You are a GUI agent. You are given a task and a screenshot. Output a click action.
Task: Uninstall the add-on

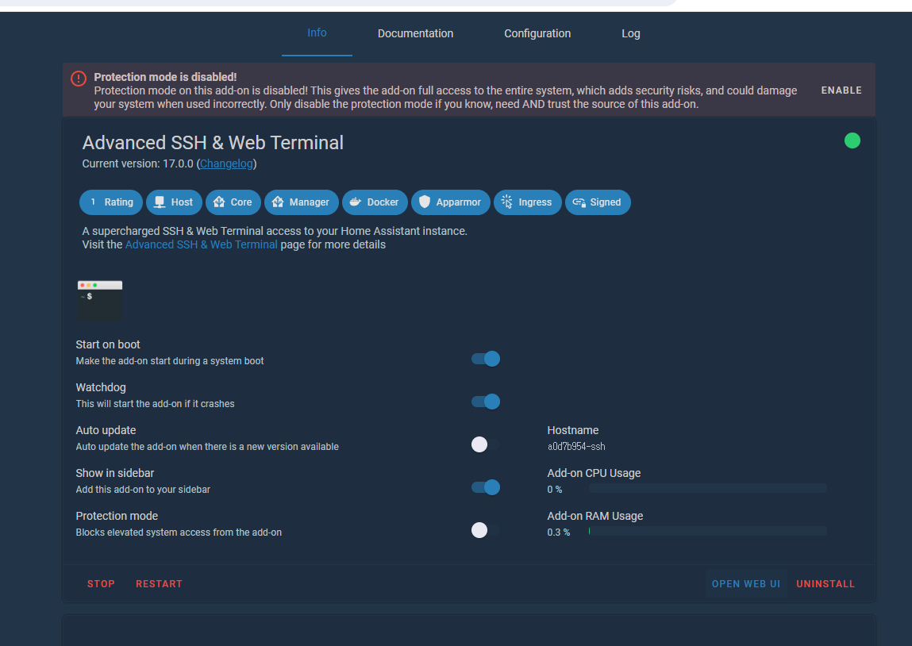click(x=825, y=584)
